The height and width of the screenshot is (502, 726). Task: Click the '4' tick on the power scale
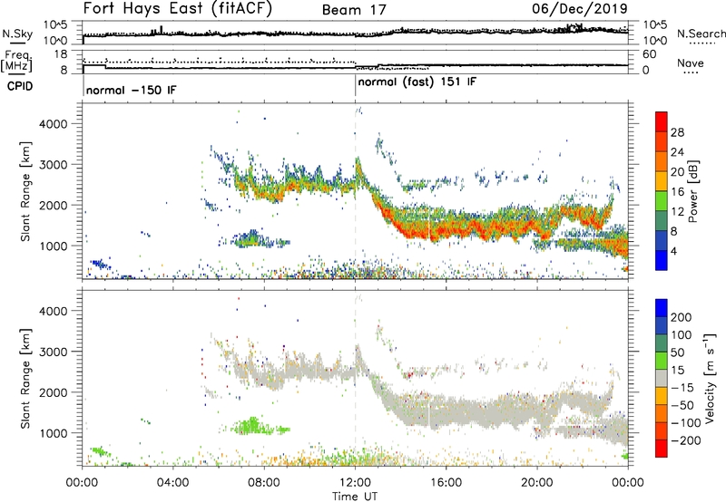(x=673, y=251)
